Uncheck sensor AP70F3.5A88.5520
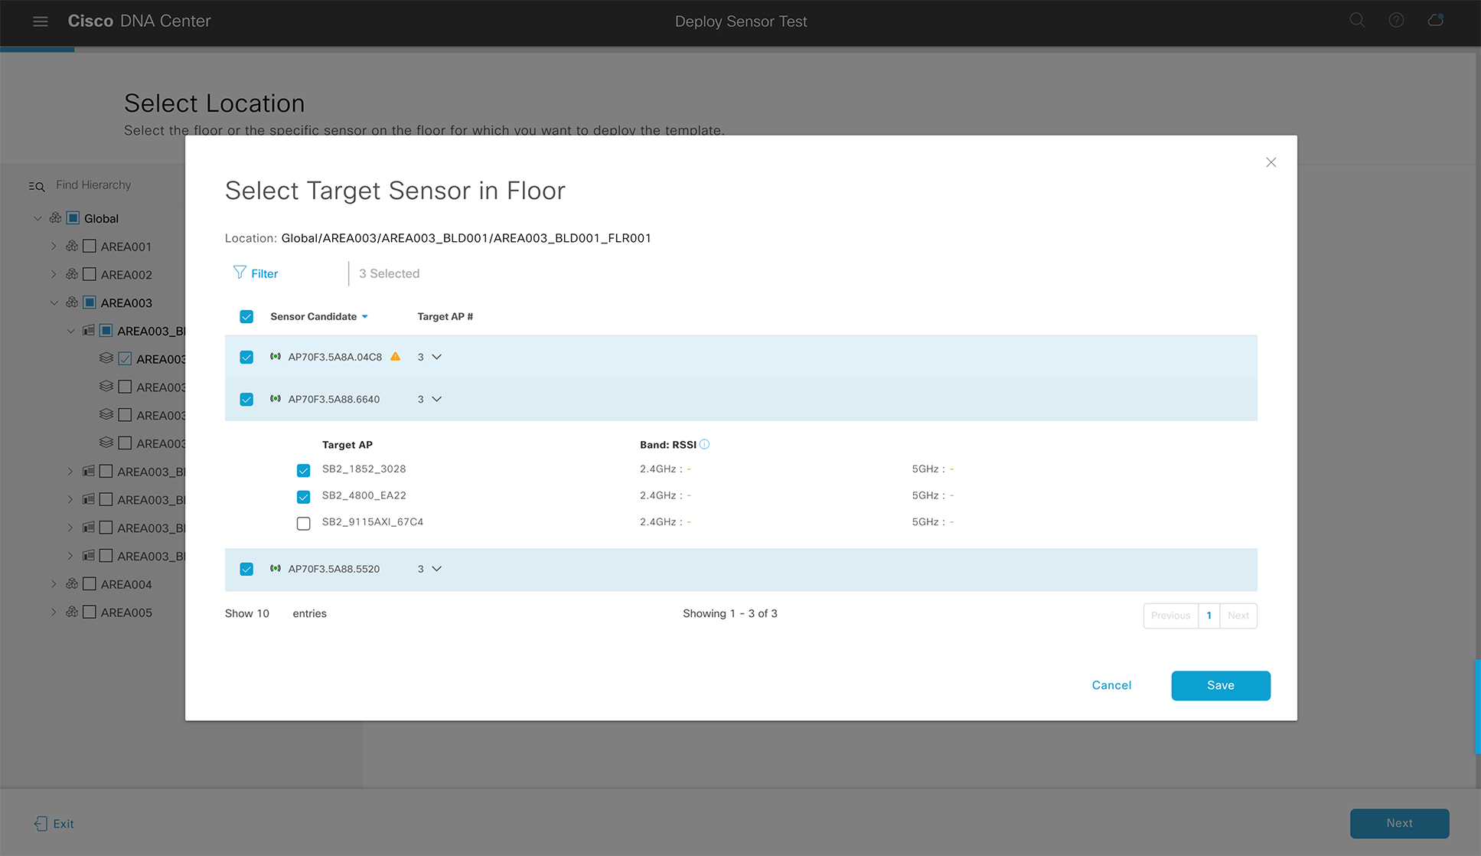The image size is (1481, 856). tap(246, 569)
